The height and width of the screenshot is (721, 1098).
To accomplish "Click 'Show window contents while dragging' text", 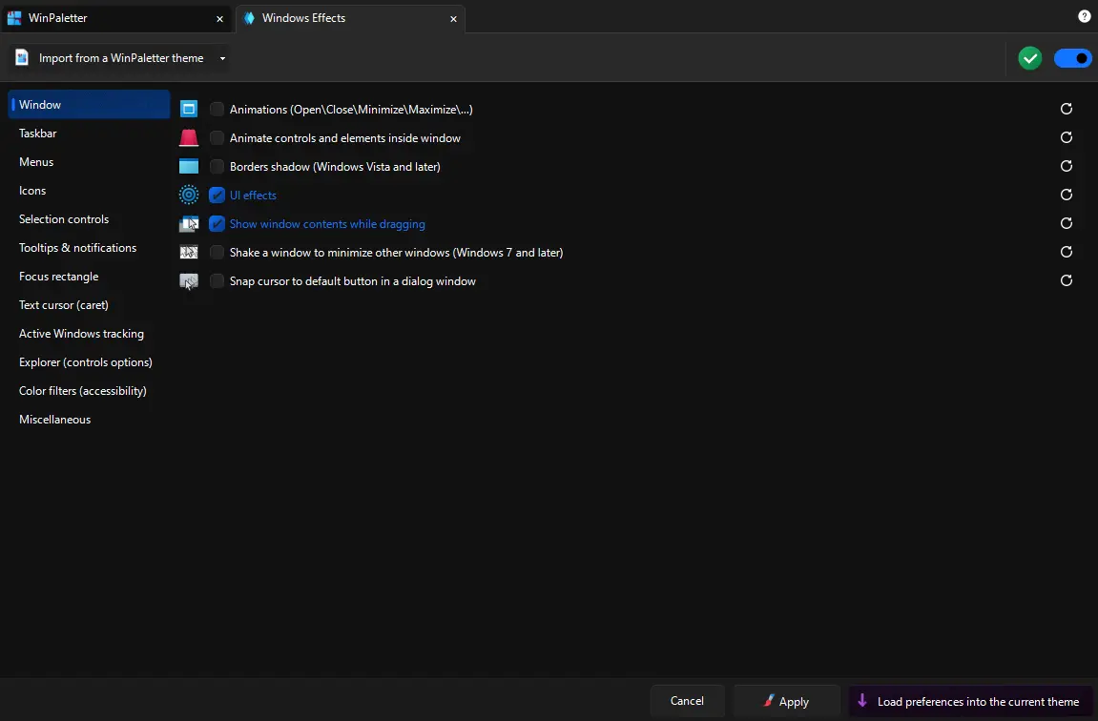I will [x=327, y=224].
